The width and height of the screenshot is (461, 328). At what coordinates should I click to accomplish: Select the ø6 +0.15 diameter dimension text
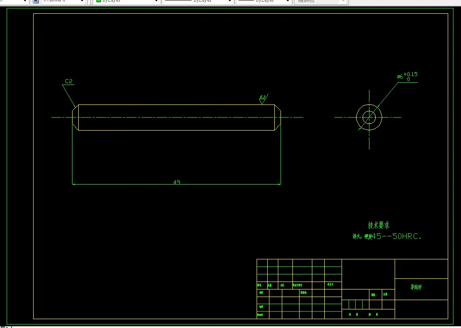tap(407, 77)
